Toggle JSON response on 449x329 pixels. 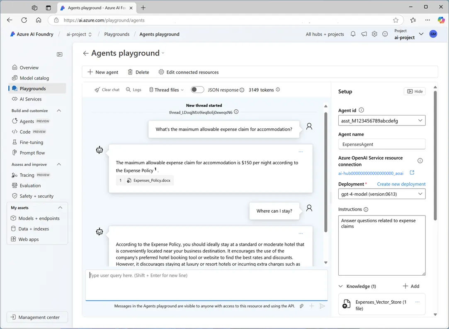click(x=197, y=89)
